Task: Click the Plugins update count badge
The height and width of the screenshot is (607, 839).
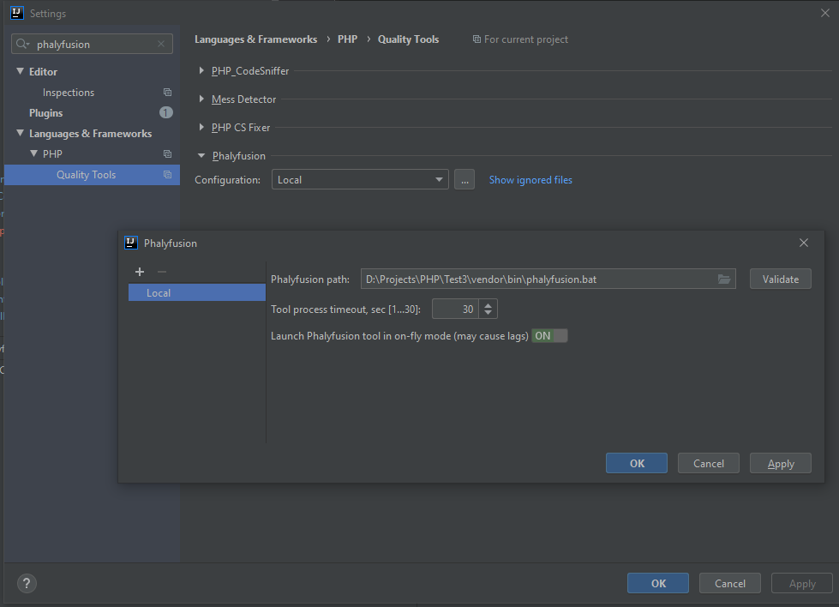Action: tap(166, 112)
